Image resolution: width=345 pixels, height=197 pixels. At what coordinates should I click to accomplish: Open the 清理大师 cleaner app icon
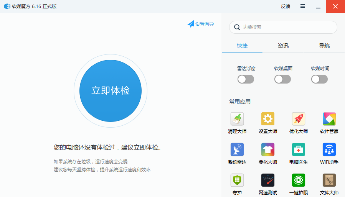[x=237, y=119]
